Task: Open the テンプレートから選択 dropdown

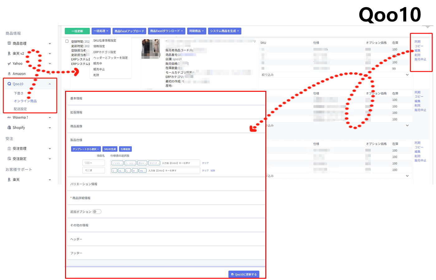Action: click(x=86, y=149)
